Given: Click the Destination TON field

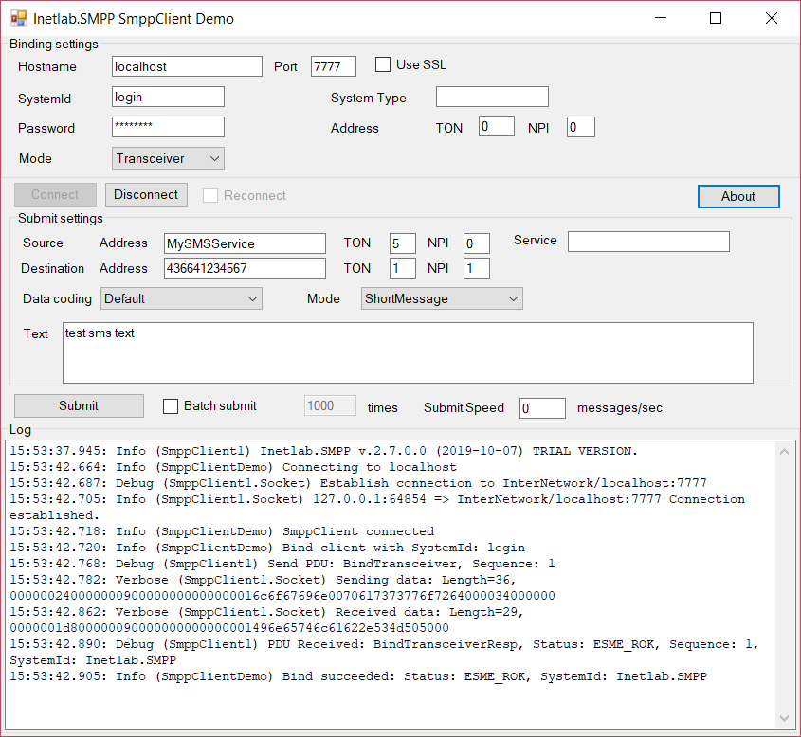Looking at the screenshot, I should (403, 268).
